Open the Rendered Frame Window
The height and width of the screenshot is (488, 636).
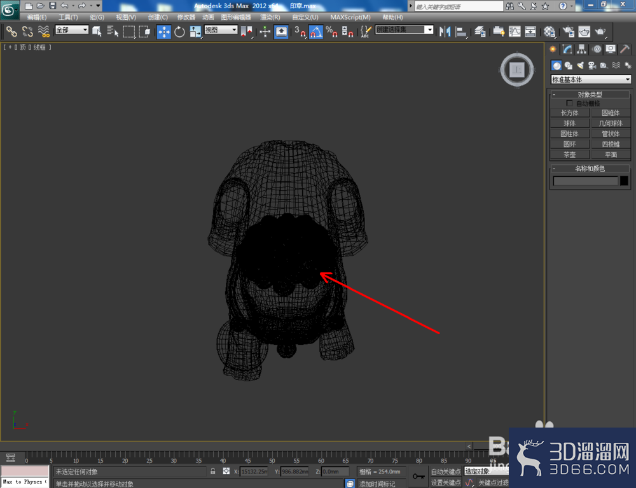pos(584,31)
